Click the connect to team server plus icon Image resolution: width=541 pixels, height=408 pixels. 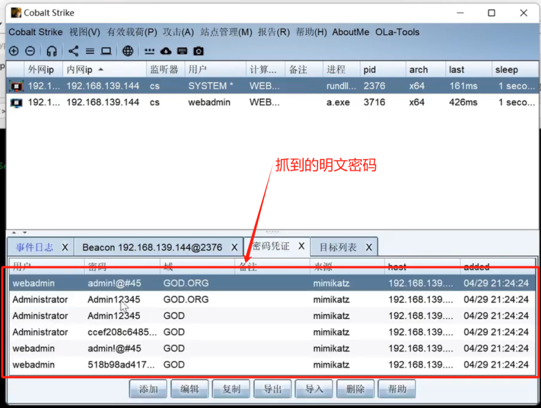pos(14,51)
